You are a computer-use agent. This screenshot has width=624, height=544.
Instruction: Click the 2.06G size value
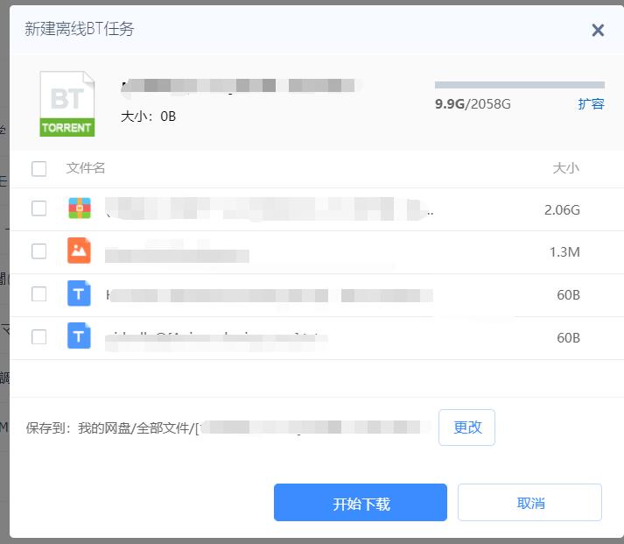[x=562, y=210]
